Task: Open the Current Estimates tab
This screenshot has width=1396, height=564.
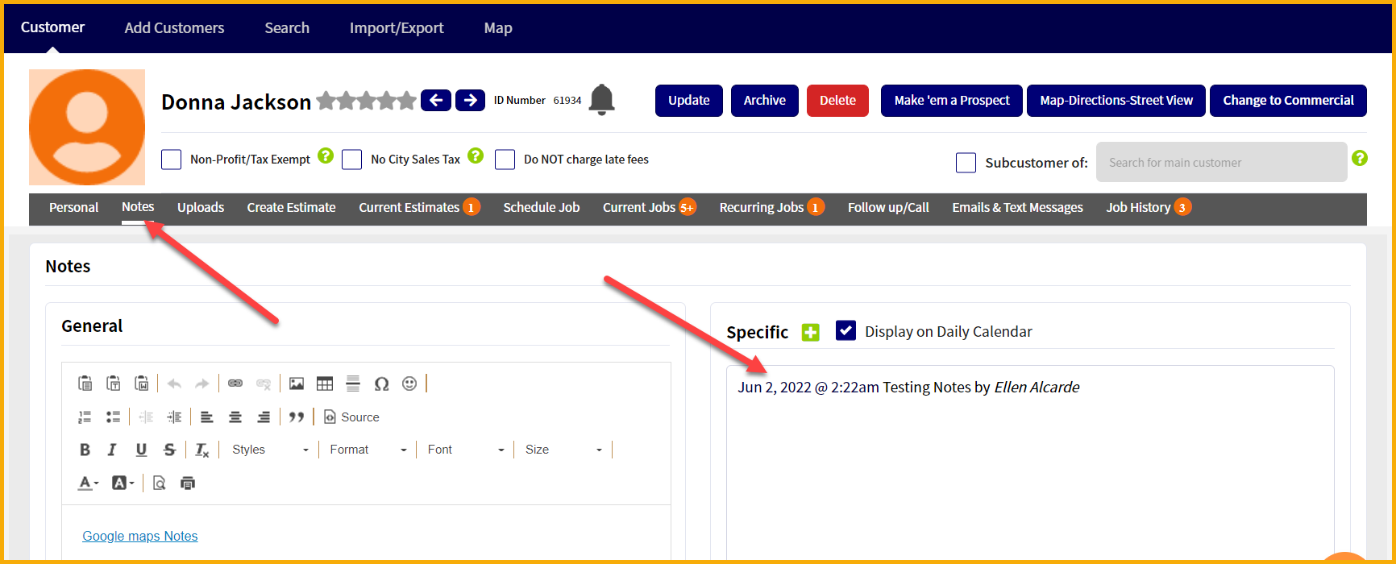Action: pyautogui.click(x=419, y=207)
